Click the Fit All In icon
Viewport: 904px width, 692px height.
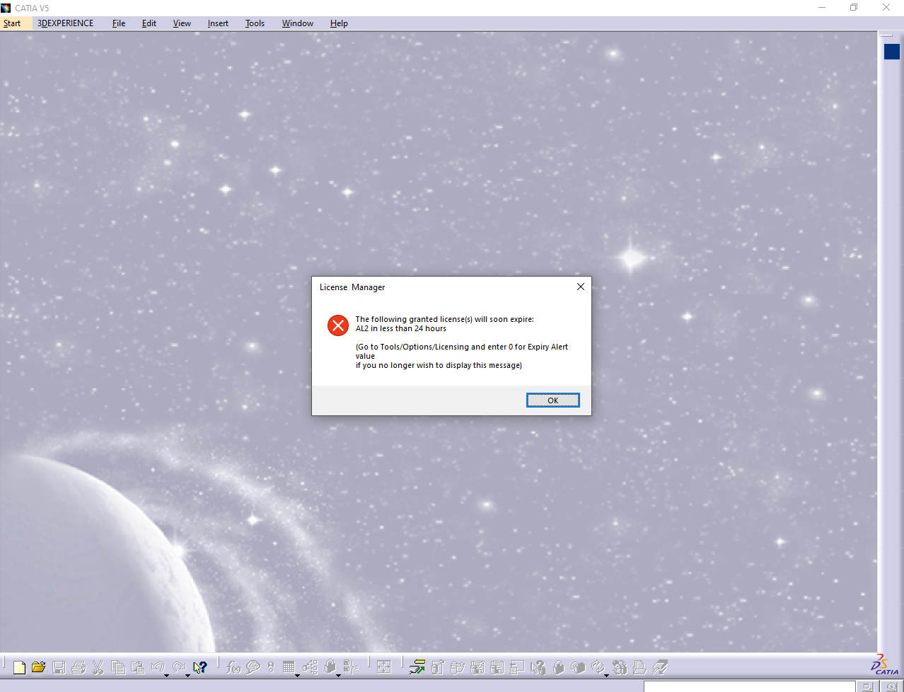click(384, 667)
